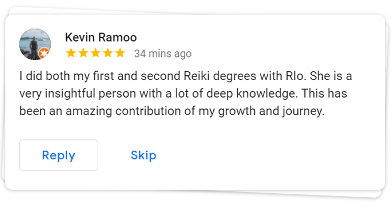
Task: Click the 34 mins ago timestamp
Action: point(163,53)
